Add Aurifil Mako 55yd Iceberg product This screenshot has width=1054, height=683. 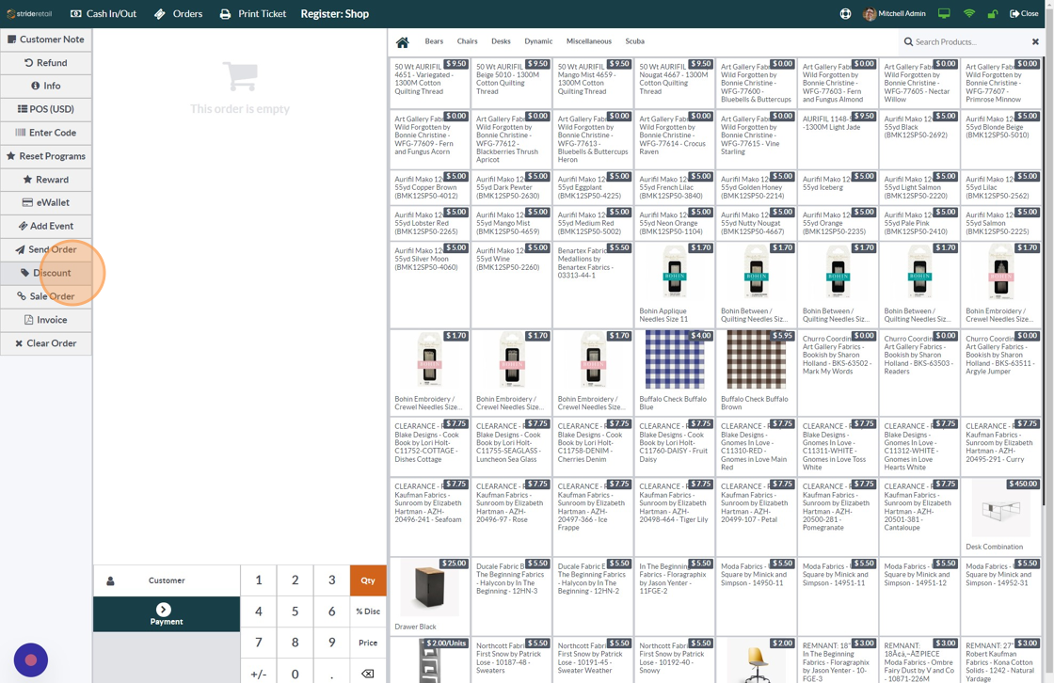pos(837,186)
